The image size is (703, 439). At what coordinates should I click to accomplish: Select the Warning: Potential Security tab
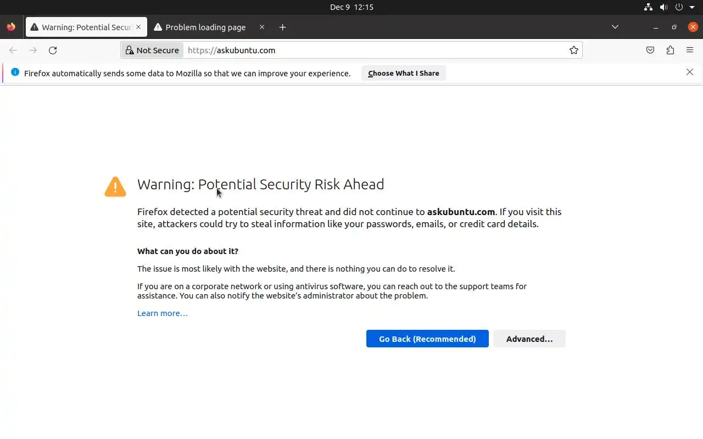[82, 27]
